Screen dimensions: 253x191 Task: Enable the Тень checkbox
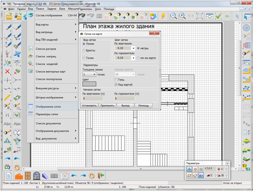click(x=116, y=80)
